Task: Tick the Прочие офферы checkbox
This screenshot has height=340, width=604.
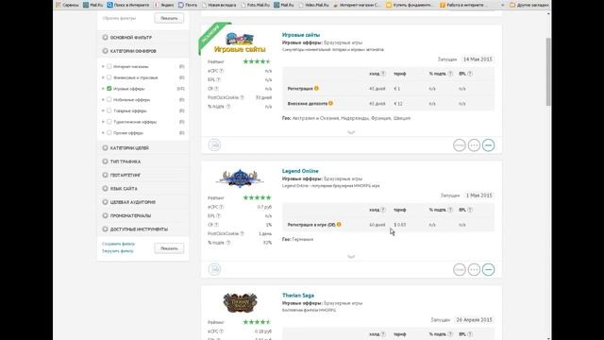Action: (x=109, y=132)
